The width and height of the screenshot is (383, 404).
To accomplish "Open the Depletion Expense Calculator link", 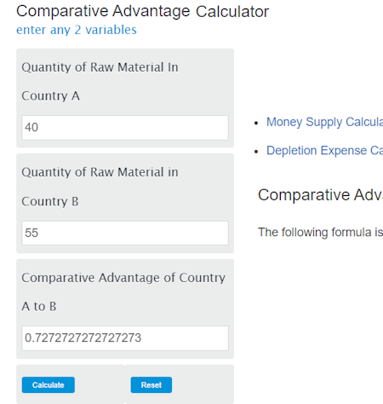I will [324, 150].
